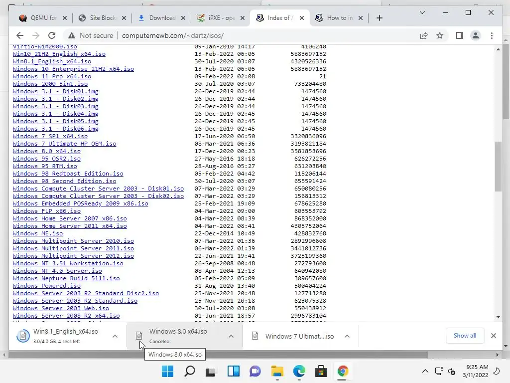510x383 pixels.
Task: Click the forward navigation arrow
Action: (36, 35)
